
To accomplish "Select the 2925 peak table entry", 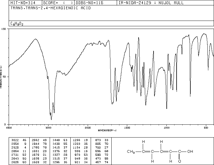I will (19, 147).
